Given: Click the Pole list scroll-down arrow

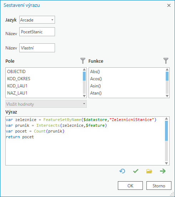Looking at the screenshot, I should coord(84,96).
